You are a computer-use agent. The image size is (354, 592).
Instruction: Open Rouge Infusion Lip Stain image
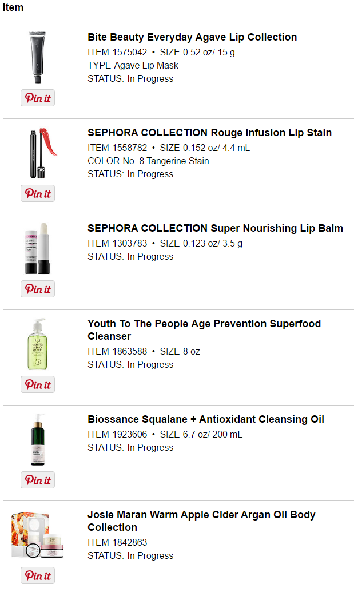point(38,153)
